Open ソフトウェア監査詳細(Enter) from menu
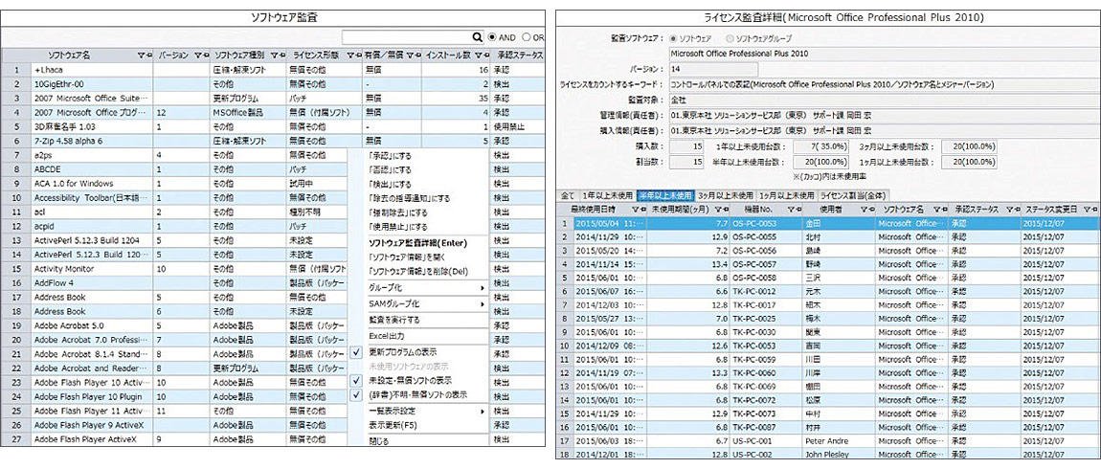 coord(417,243)
